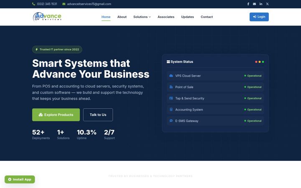Click the phone icon in top bar
Image resolution: width=301 pixels, height=188 pixels.
(33, 4)
